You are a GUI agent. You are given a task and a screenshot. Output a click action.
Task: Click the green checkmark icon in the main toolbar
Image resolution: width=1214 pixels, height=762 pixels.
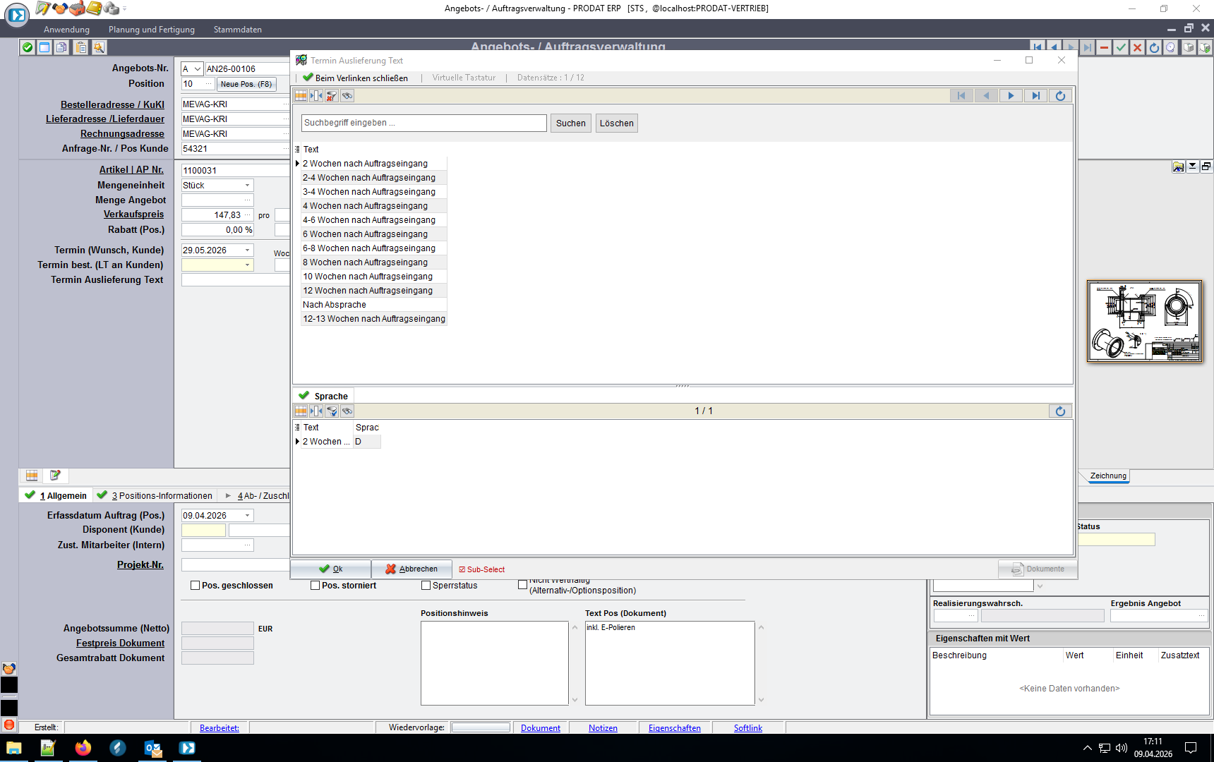coord(28,47)
